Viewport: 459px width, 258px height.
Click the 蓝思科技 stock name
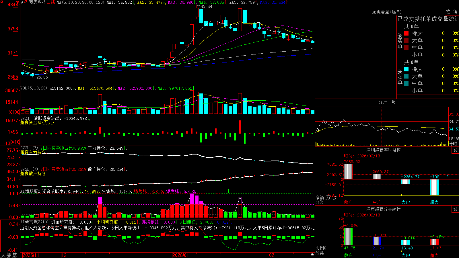(37, 2)
